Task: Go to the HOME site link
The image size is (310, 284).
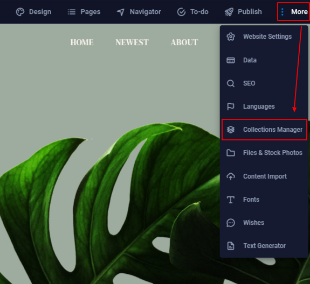Action: 82,42
